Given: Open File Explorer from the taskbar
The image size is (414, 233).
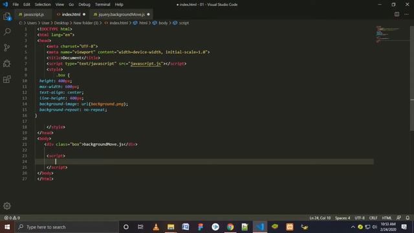Looking at the screenshot, I should [171, 227].
